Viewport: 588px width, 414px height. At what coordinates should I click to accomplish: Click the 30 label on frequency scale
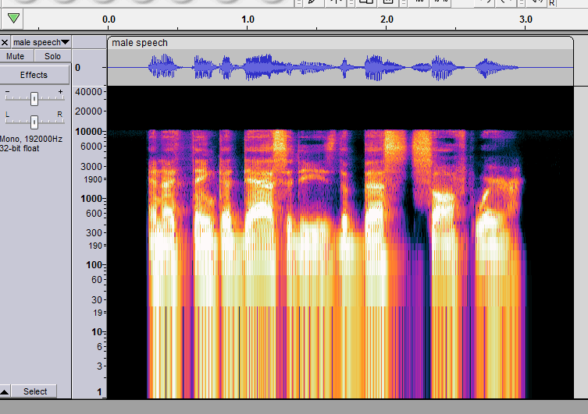pos(96,300)
